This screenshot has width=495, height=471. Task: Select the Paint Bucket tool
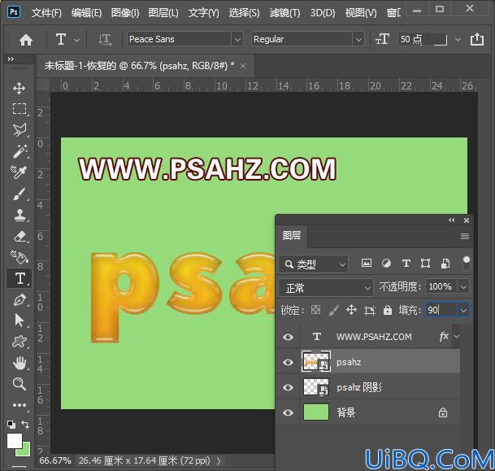click(x=20, y=257)
